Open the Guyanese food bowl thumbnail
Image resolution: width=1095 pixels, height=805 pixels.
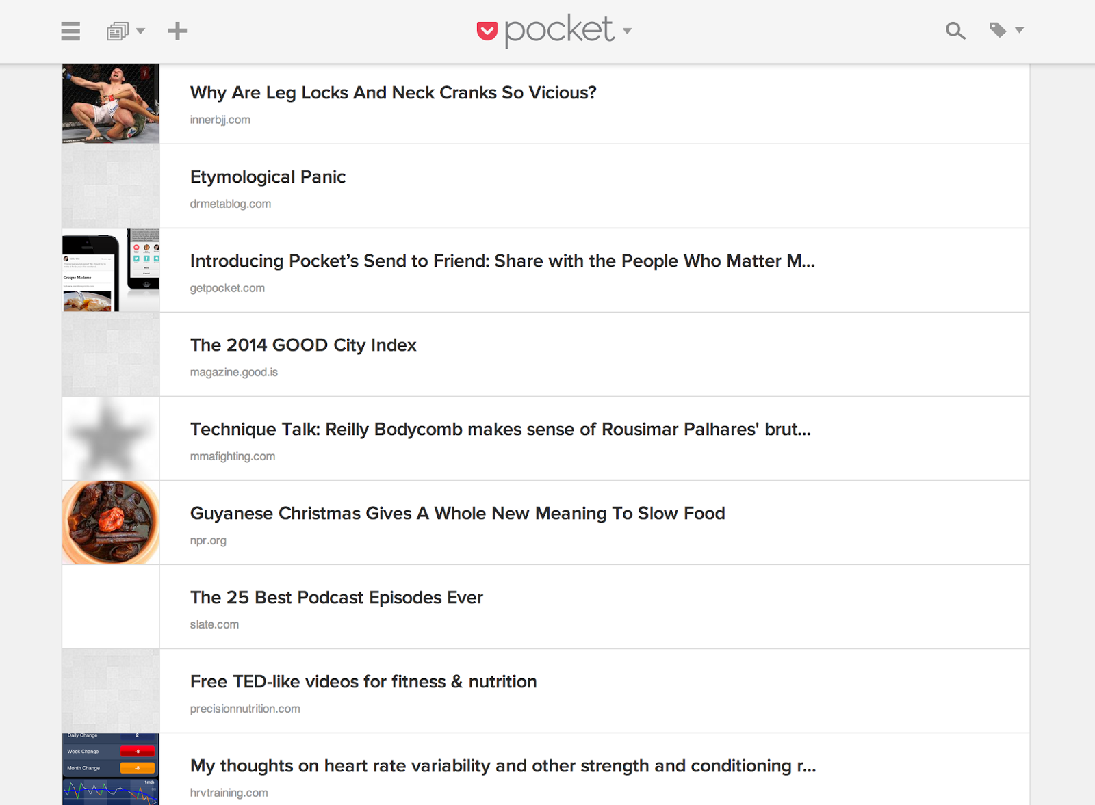111,523
